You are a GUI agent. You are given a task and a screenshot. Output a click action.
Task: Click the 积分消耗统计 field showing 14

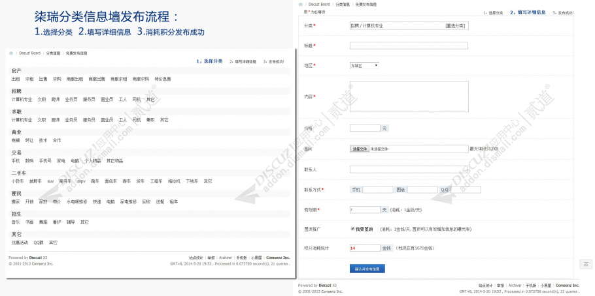[x=365, y=248]
